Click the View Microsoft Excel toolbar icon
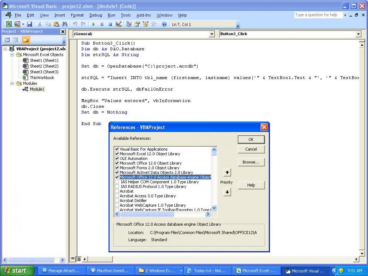368x276 pixels. tap(9, 24)
